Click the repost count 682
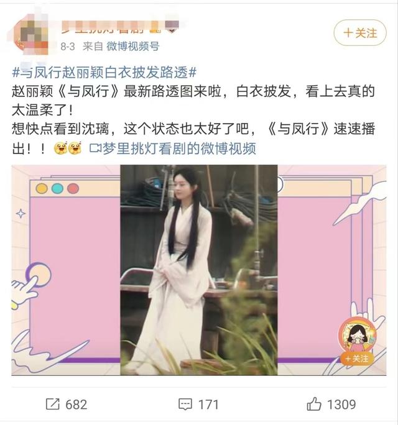Viewport: 398px width, 425px height. [x=76, y=404]
